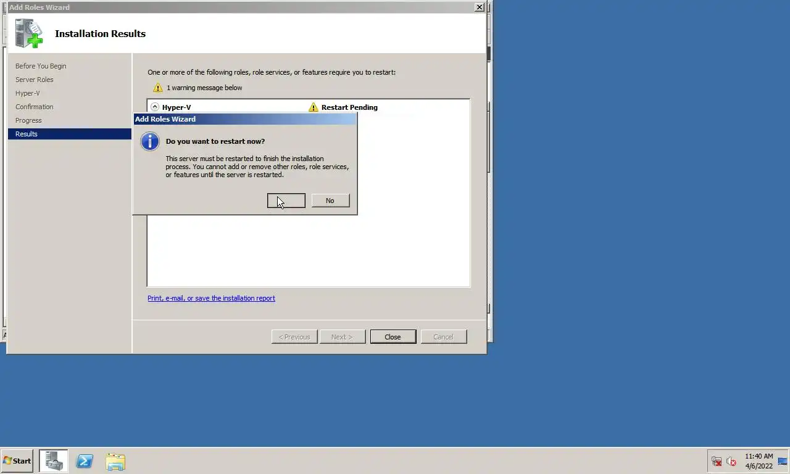
Task: Collapse the Hyper-V result section
Action: pos(155,107)
